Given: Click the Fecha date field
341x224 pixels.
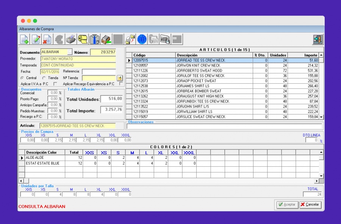Looking at the screenshot, I should point(50,72).
